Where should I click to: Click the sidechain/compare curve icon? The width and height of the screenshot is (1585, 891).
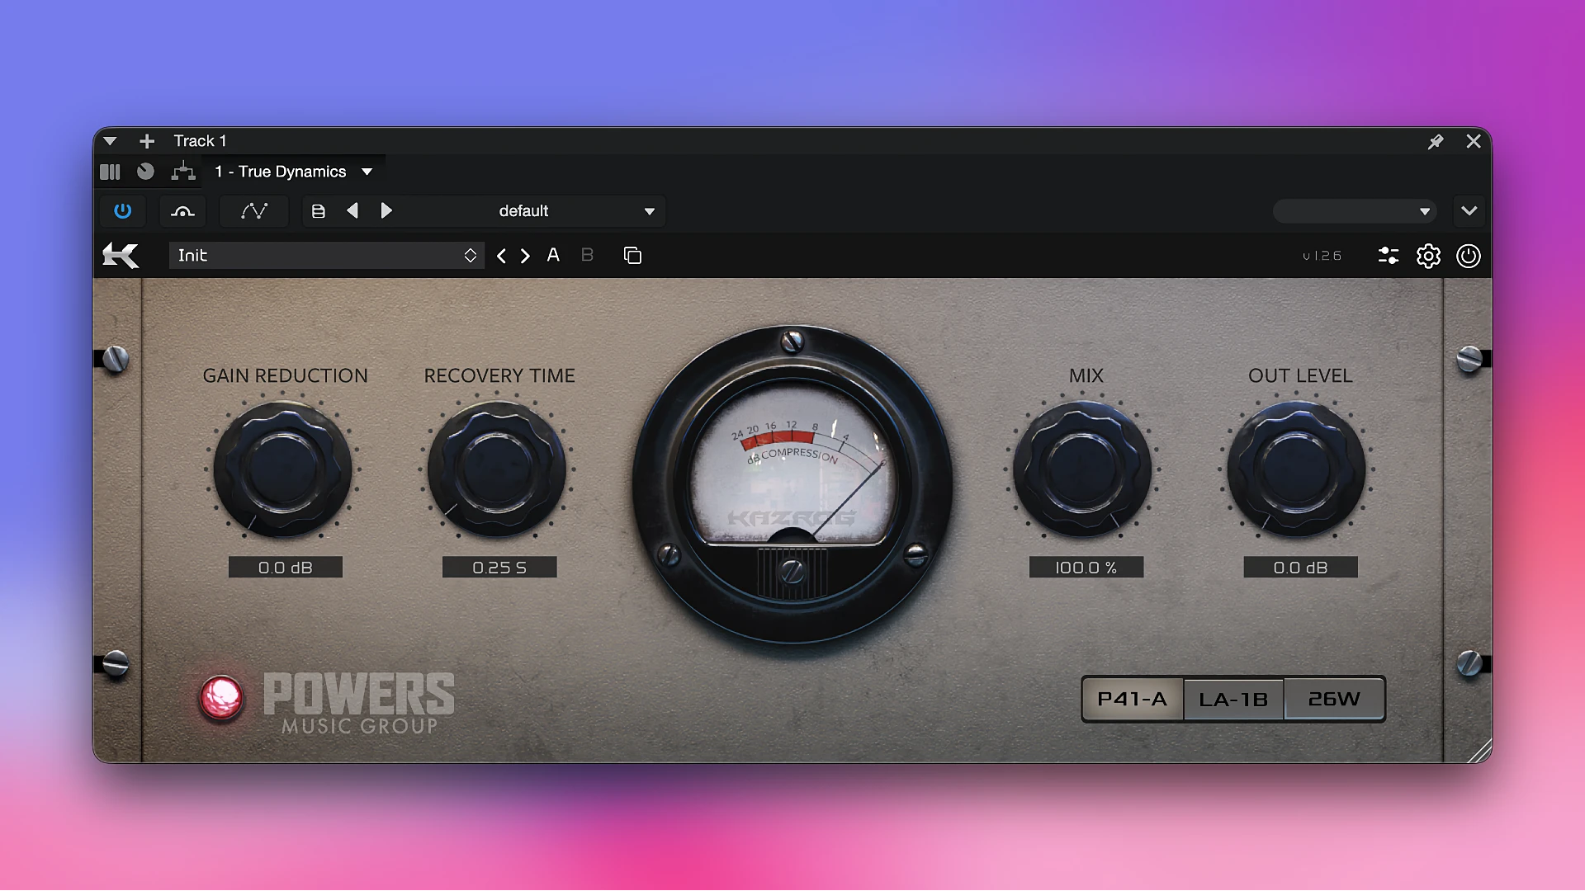pos(182,211)
